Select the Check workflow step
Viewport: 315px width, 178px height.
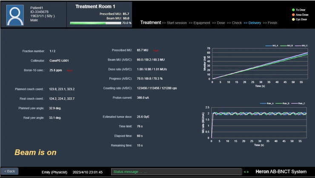pos(237,23)
